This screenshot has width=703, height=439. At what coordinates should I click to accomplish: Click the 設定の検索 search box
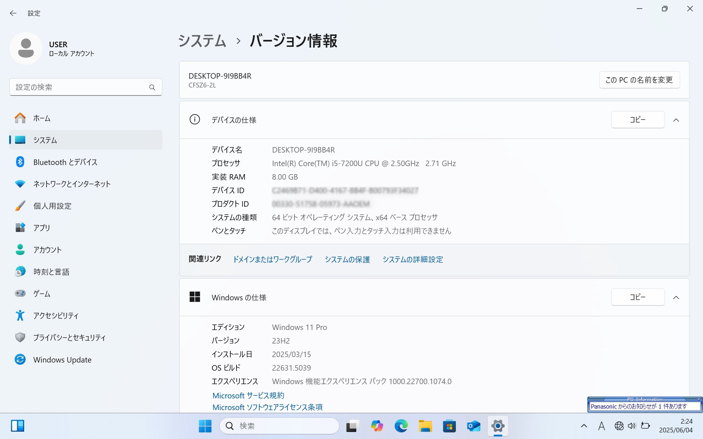tap(86, 87)
